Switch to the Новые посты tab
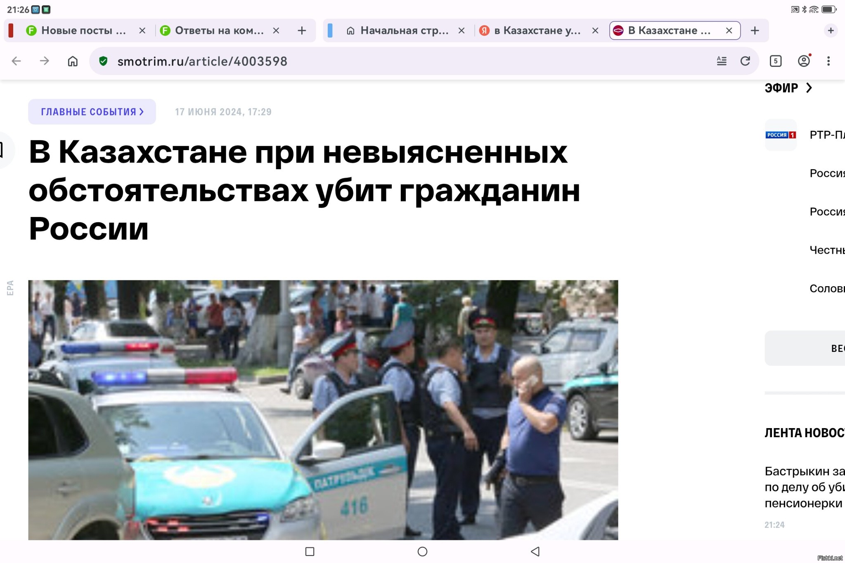The width and height of the screenshot is (845, 563). (x=77, y=31)
